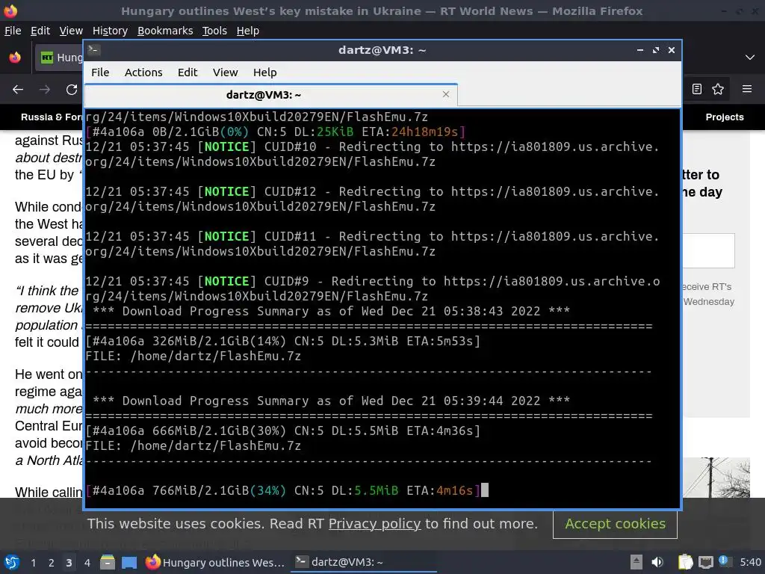This screenshot has width=765, height=574.
Task: Minimize the terminal window
Action: [x=640, y=50]
